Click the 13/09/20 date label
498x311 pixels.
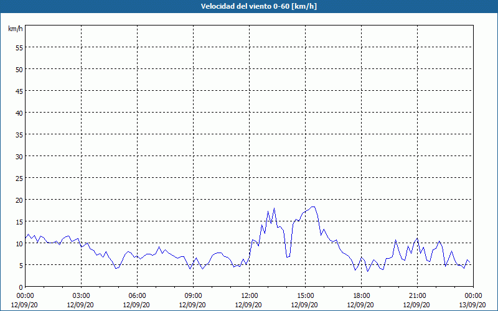pos(472,305)
